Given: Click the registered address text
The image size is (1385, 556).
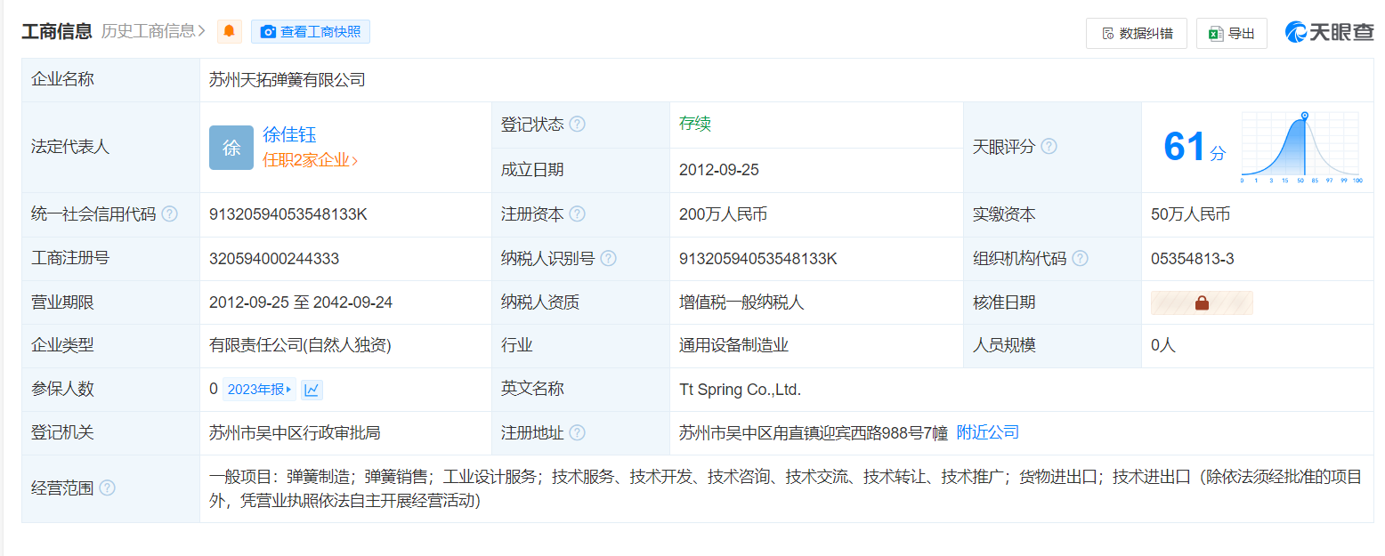Looking at the screenshot, I should click(814, 433).
